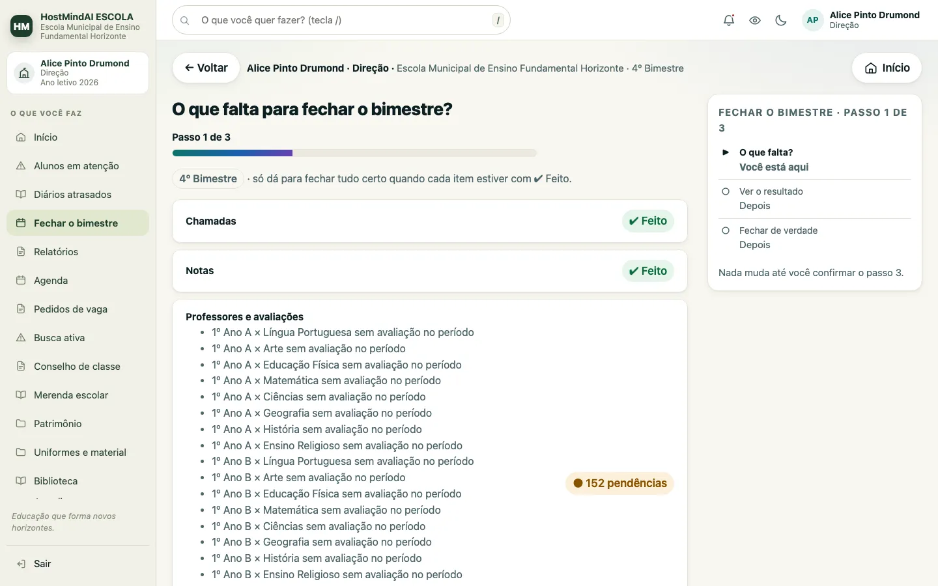Viewport: 938px width, 586px height.
Task: Click '1º Ano A × Matemática' pending item
Action: [326, 380]
